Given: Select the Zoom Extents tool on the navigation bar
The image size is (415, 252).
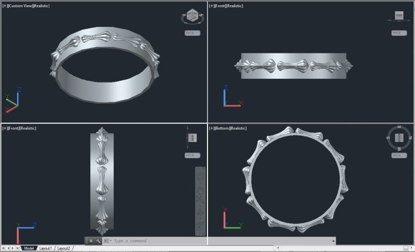Looking at the screenshot, I should click(200, 199).
